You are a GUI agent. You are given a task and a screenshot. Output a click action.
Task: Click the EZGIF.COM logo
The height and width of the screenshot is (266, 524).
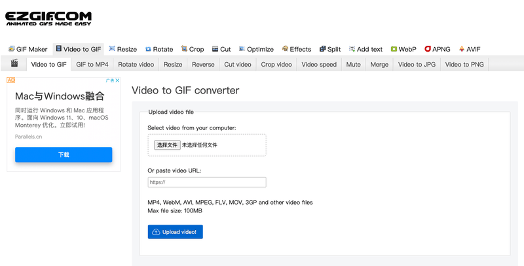[x=48, y=18]
